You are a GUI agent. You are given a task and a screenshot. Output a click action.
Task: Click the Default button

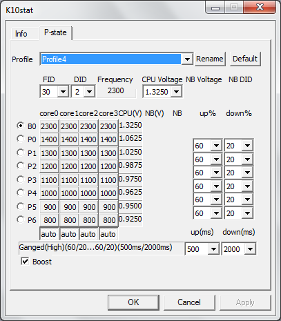(245, 59)
